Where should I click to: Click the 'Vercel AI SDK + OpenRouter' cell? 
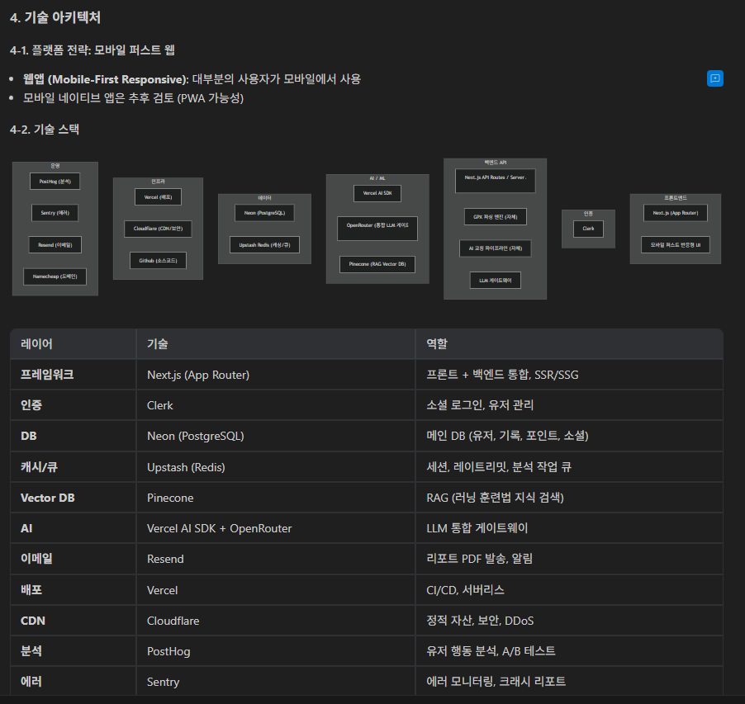click(x=276, y=528)
